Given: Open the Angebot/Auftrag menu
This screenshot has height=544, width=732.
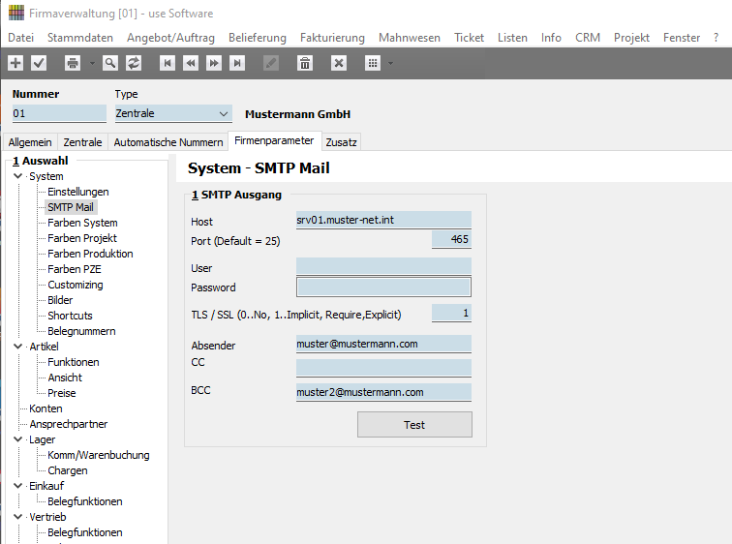Looking at the screenshot, I should tap(170, 38).
